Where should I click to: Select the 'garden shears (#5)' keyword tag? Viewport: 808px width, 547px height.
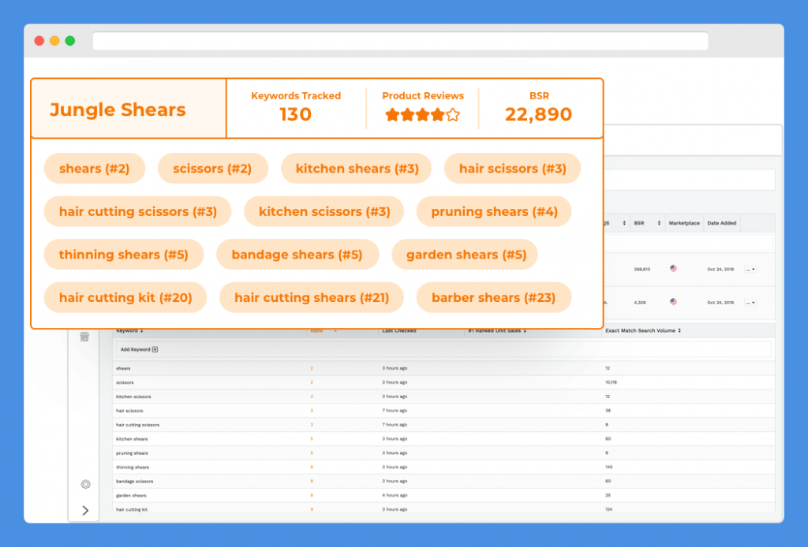[465, 255]
